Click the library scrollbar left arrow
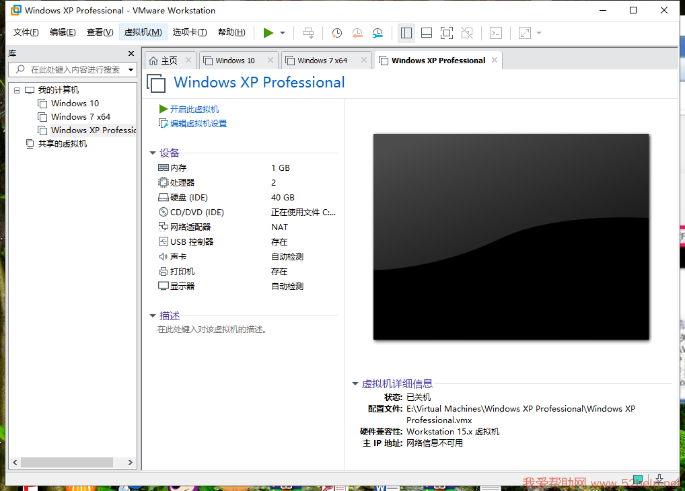 tap(15, 462)
